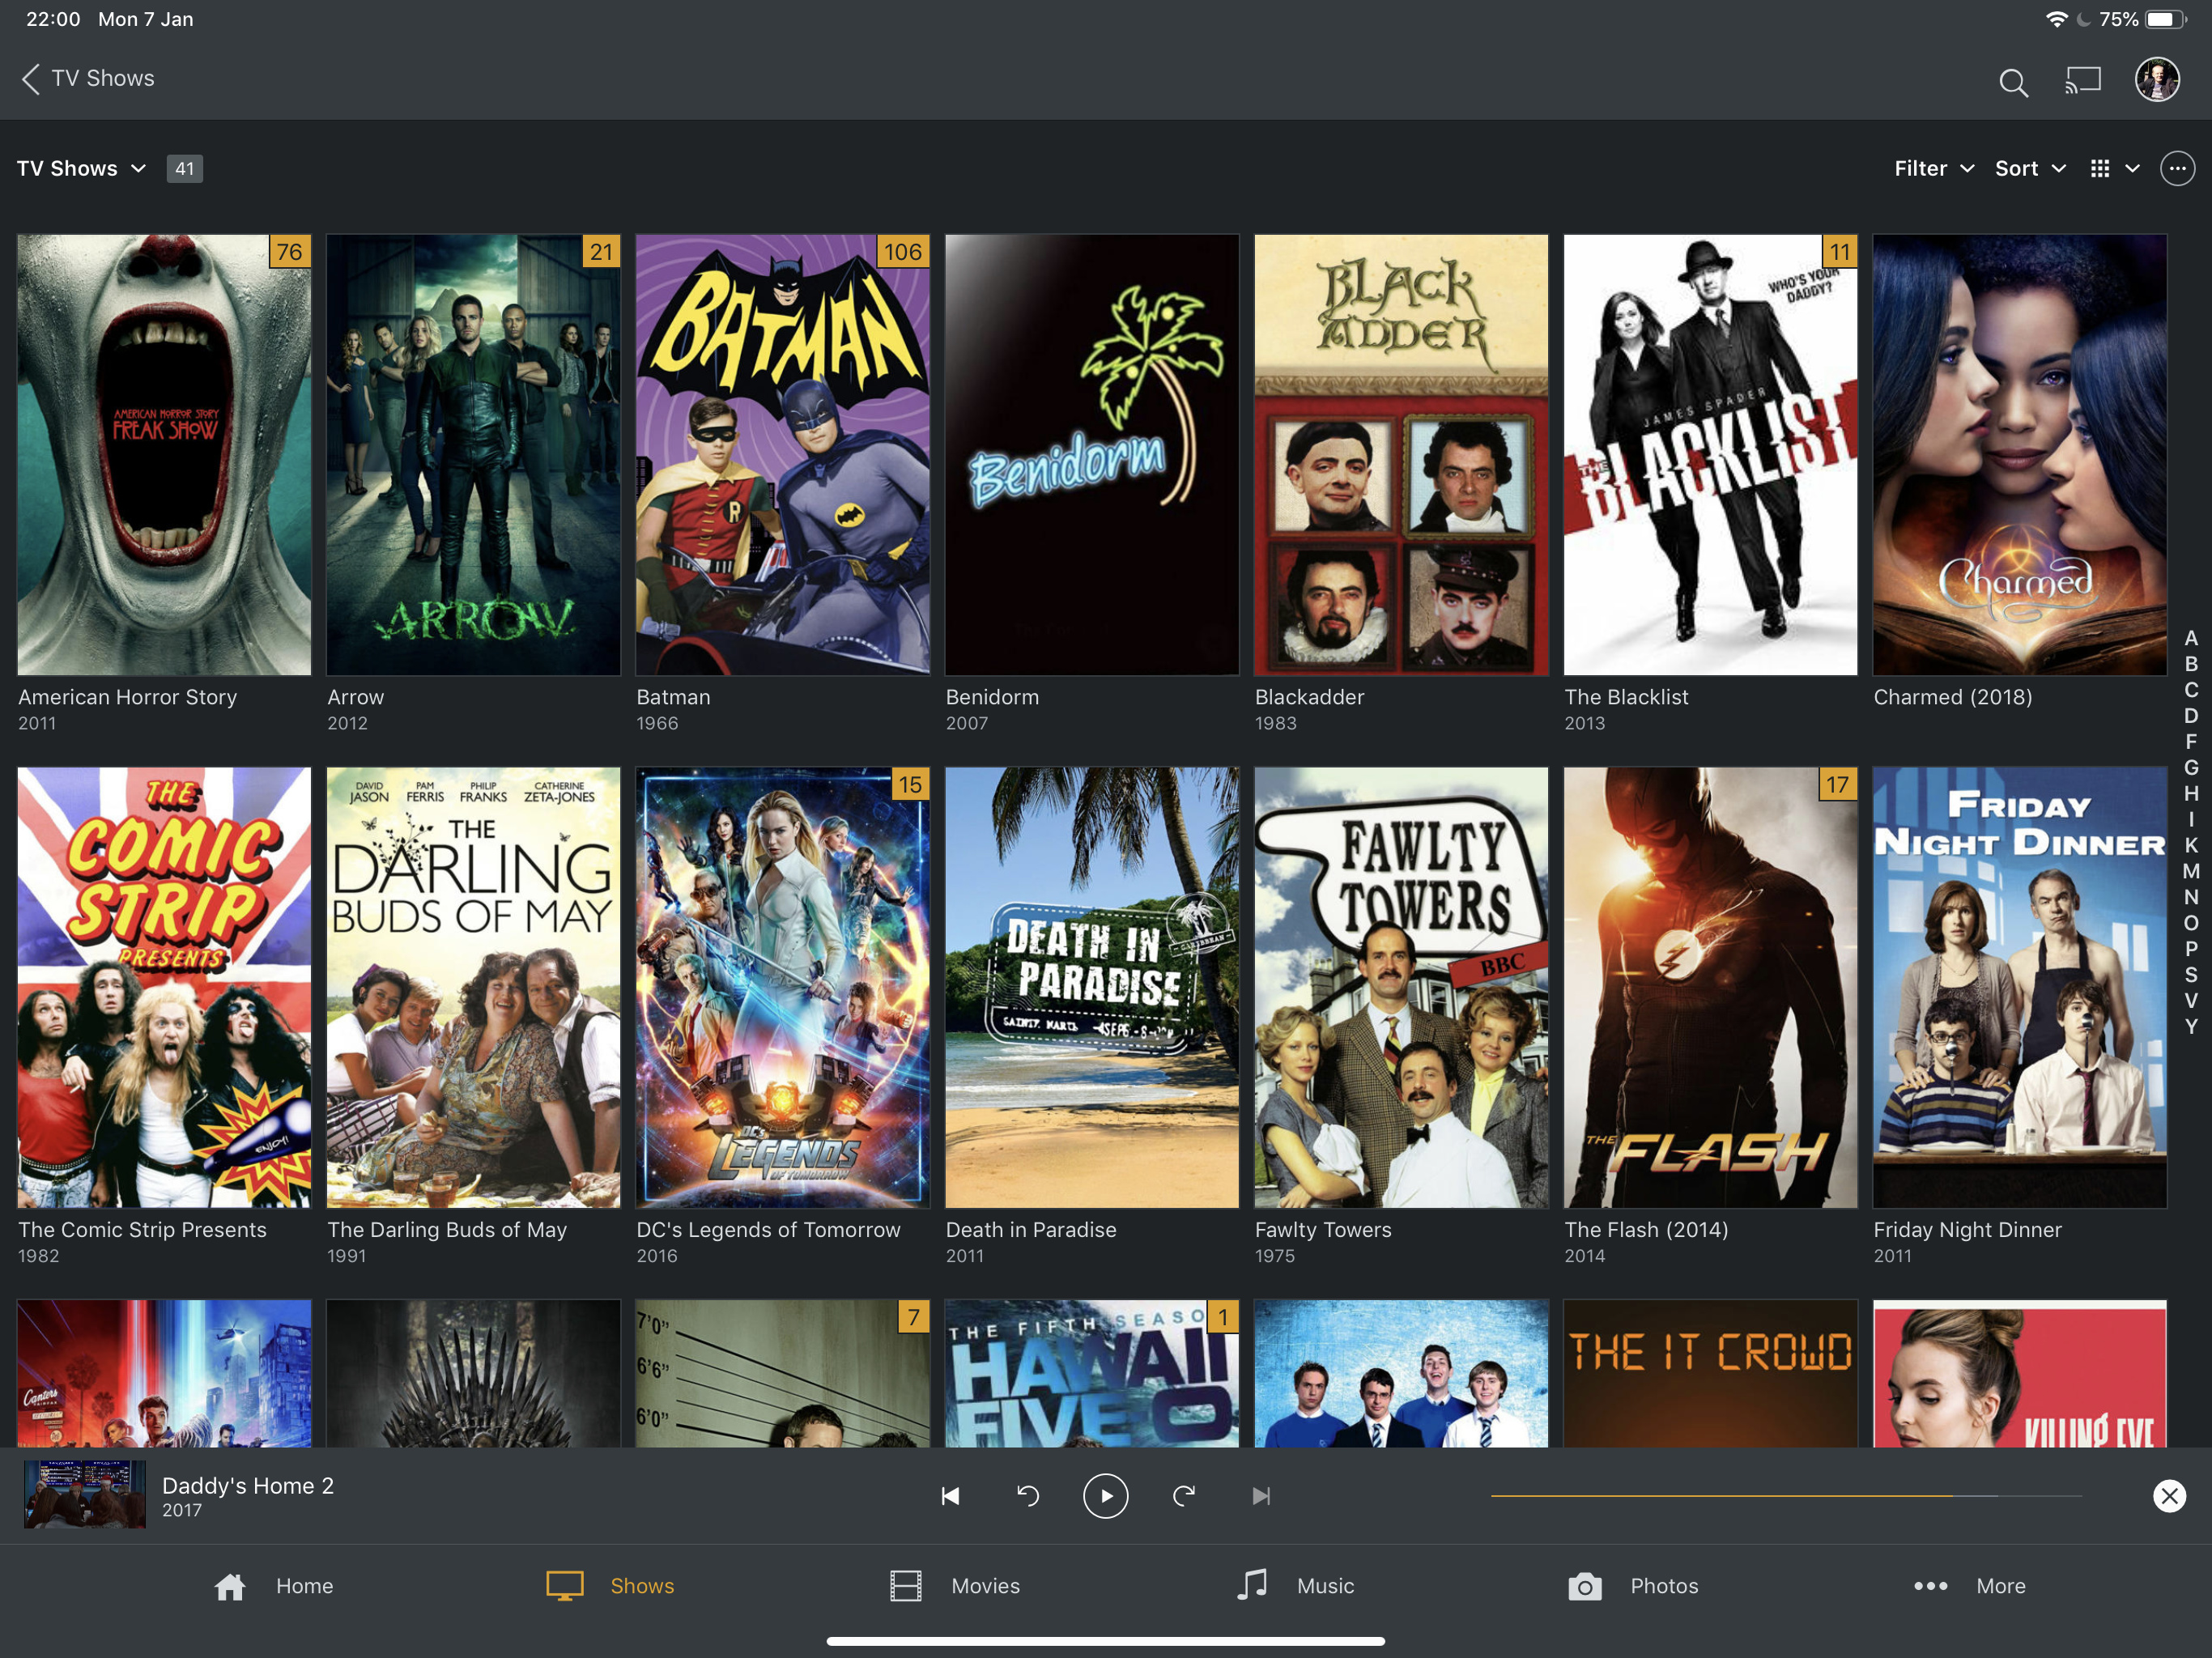
Task: Tap the Cast to device icon
Action: (x=2083, y=80)
